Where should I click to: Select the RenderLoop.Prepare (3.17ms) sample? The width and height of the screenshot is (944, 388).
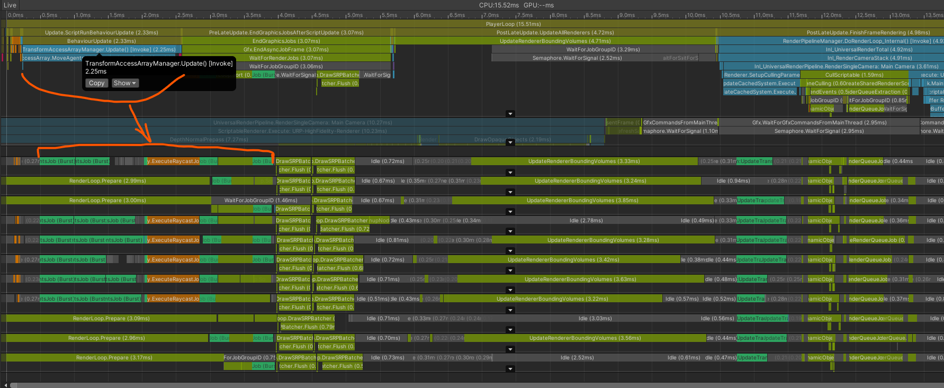coord(114,358)
